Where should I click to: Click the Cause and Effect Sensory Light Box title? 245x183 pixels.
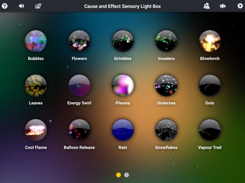(122, 6)
